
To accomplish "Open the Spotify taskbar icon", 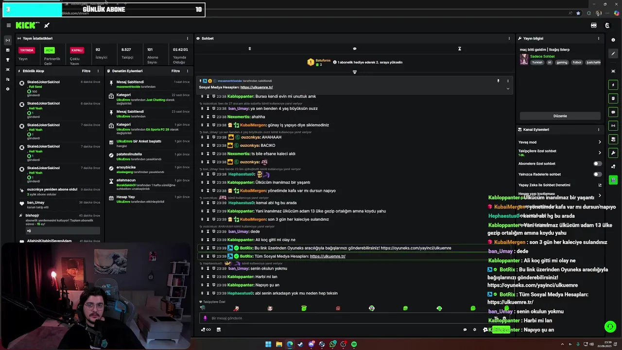I will [x=354, y=344].
